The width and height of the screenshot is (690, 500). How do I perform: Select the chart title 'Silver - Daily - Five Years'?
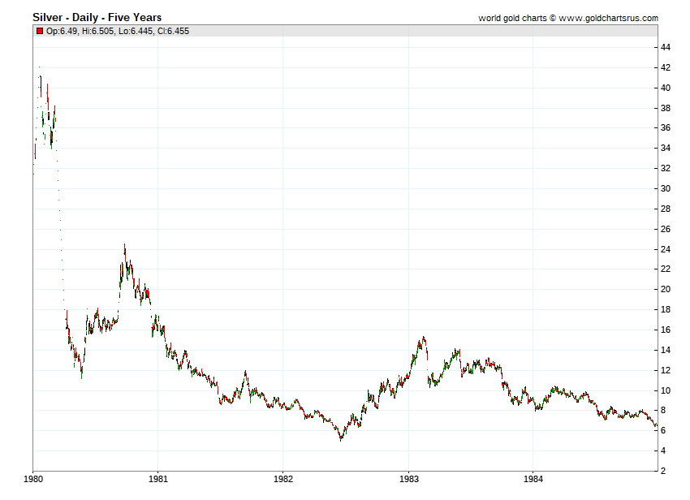(97, 17)
